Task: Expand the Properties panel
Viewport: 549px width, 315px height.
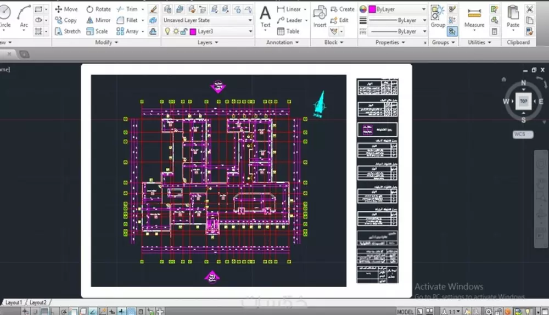Action: click(390, 42)
